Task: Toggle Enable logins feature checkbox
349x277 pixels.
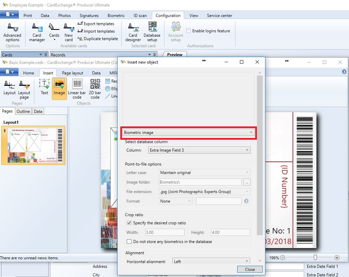Action: point(188,31)
